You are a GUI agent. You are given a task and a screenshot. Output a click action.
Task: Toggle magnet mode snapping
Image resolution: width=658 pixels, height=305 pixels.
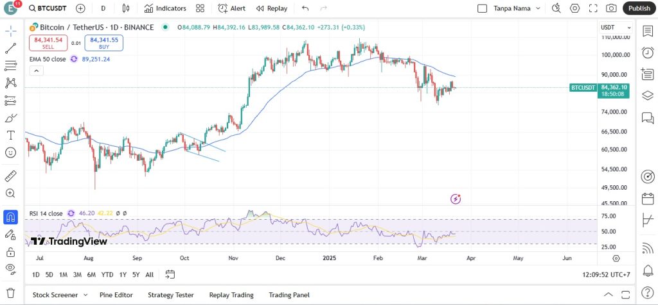tap(10, 217)
